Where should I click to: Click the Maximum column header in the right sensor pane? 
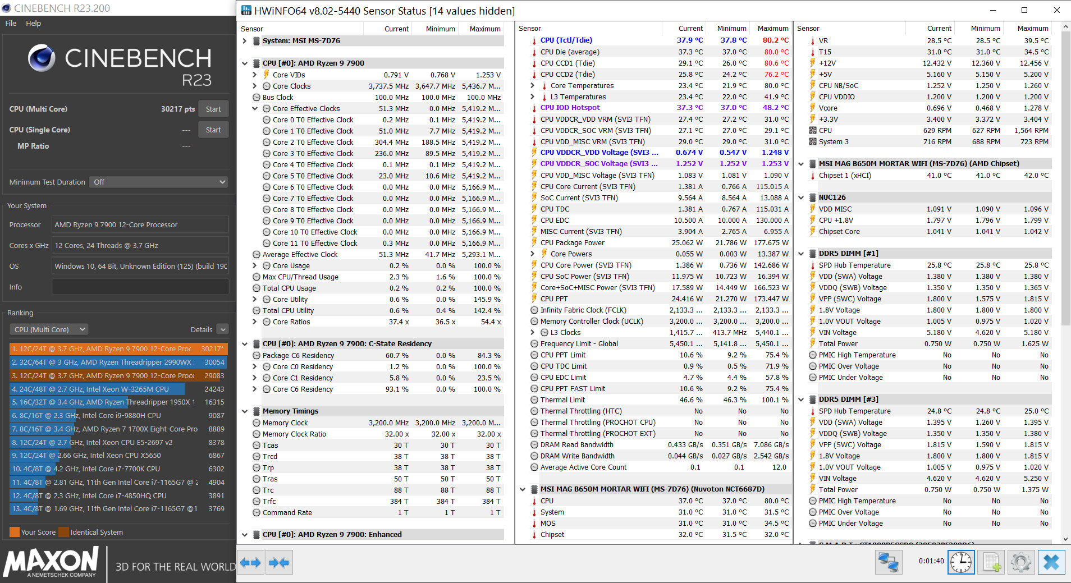coord(1033,29)
